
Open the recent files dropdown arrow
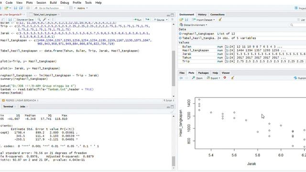click(x=10, y=8)
